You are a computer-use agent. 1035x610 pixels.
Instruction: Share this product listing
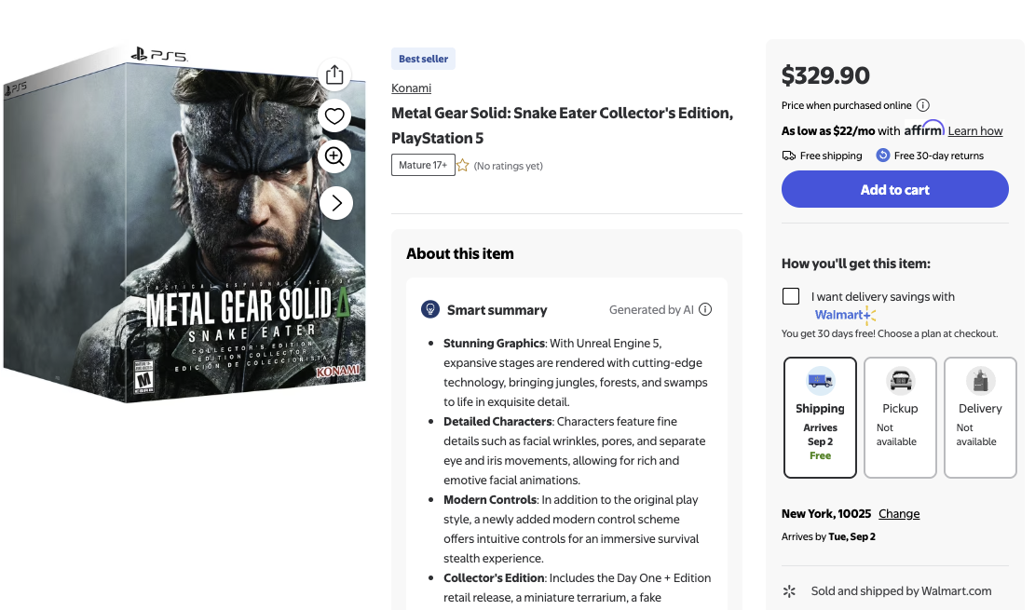pyautogui.click(x=334, y=75)
